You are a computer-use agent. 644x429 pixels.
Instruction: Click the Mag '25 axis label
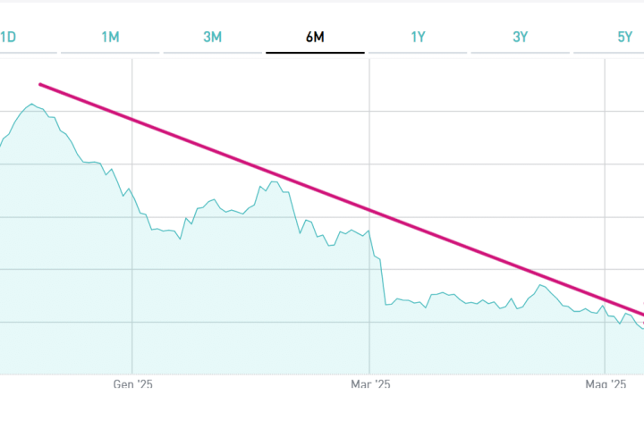point(606,384)
